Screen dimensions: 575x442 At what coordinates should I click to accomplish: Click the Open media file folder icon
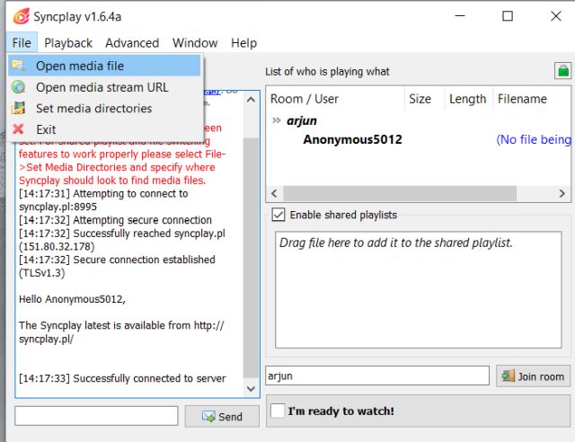pos(18,66)
